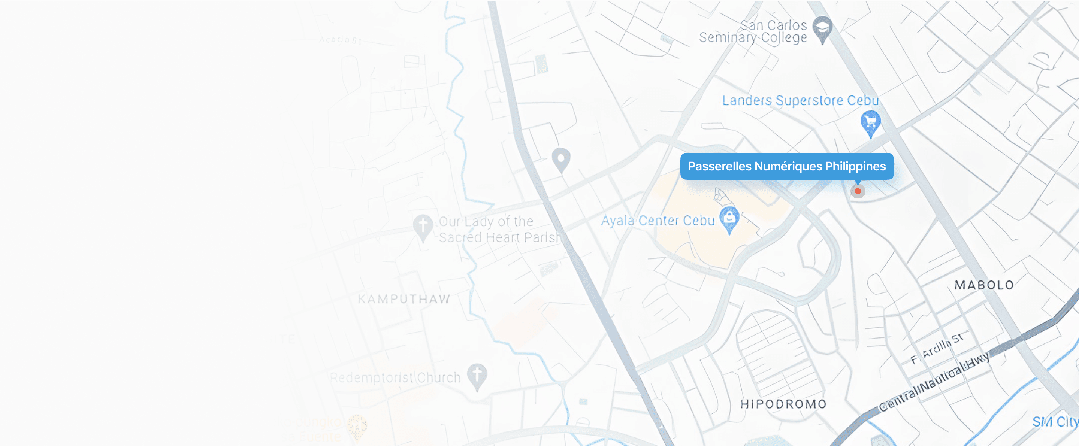Click the F. Arcilla St street label
Image resolution: width=1079 pixels, height=446 pixels.
click(937, 348)
